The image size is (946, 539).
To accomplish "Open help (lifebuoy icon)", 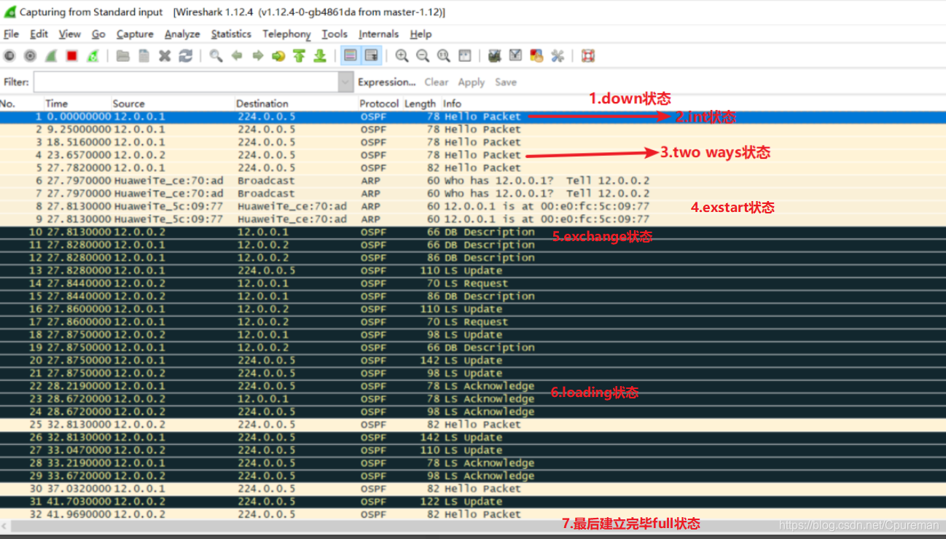I will 588,56.
